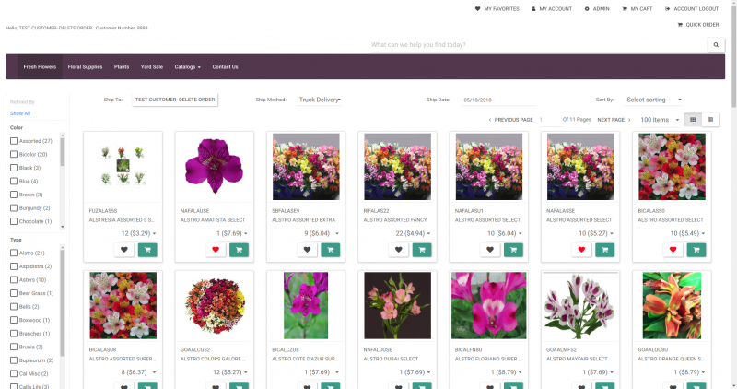Click the TEST CUSTOMER ship-to button
The height and width of the screenshot is (389, 737).
click(x=175, y=100)
